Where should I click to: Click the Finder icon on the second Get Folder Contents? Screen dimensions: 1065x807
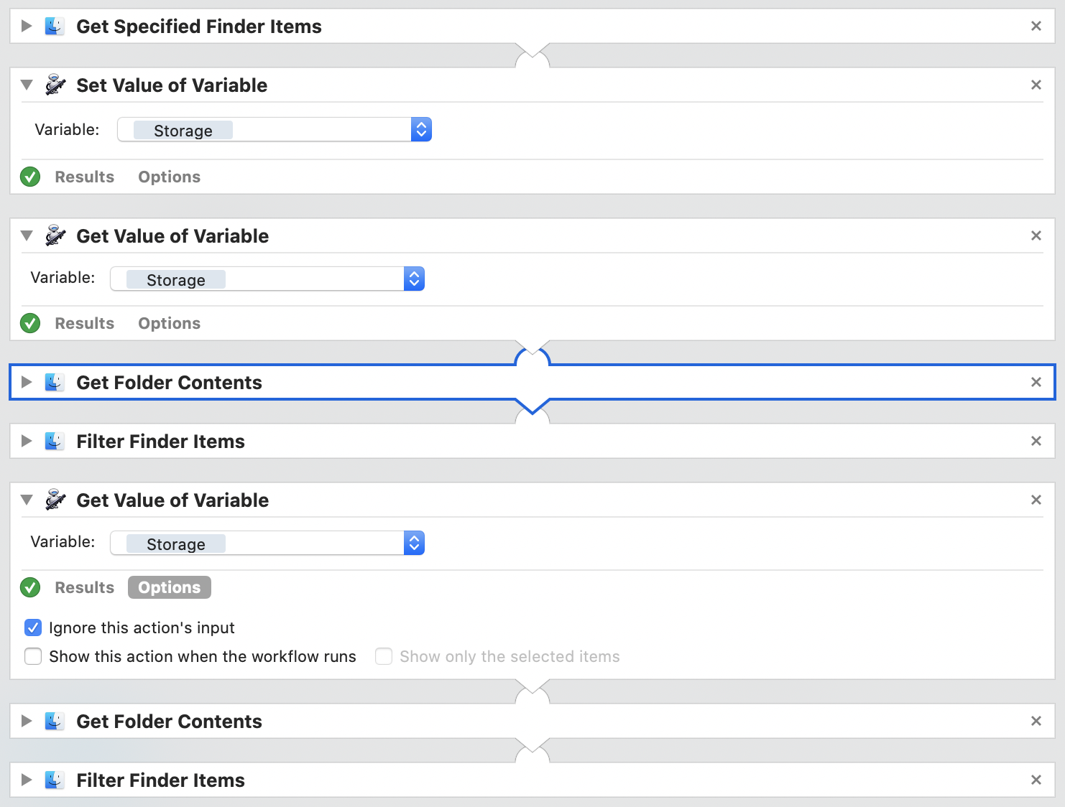[55, 721]
